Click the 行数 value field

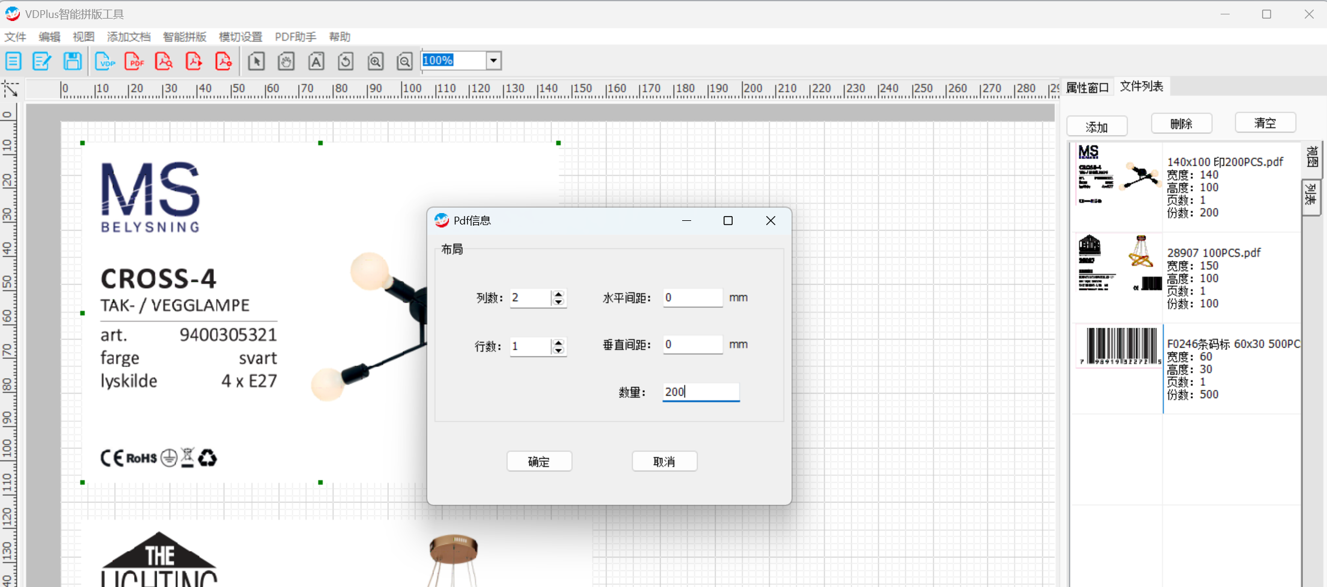tap(531, 346)
